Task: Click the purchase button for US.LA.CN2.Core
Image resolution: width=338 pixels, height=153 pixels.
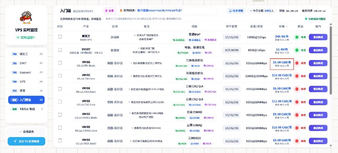Action: coord(318,102)
